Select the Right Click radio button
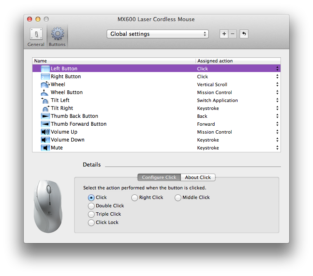 tap(135, 198)
